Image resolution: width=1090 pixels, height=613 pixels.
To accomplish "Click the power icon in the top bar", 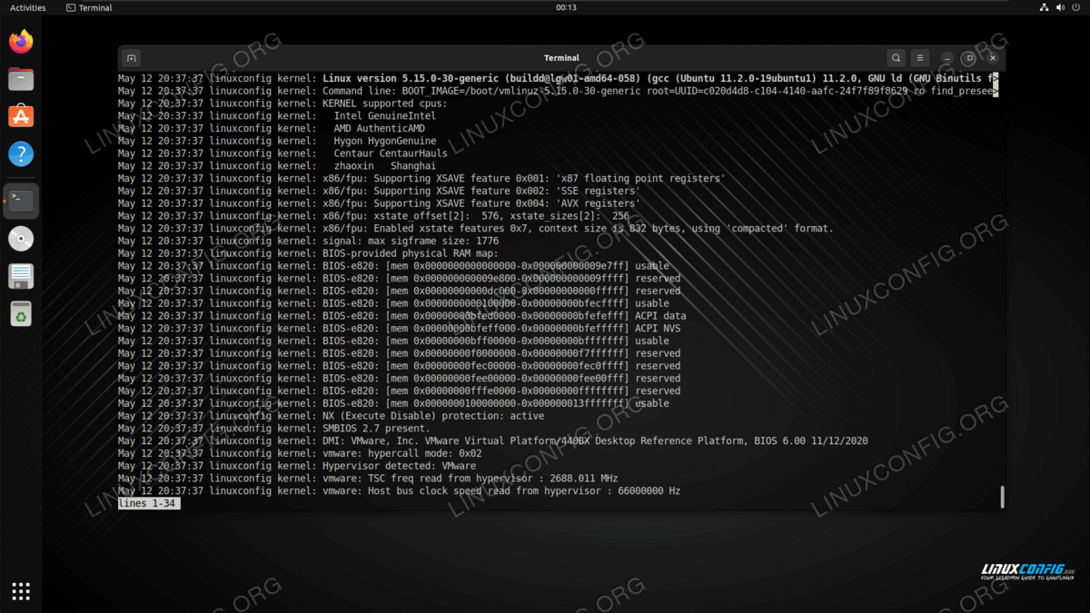I will coord(1076,7).
